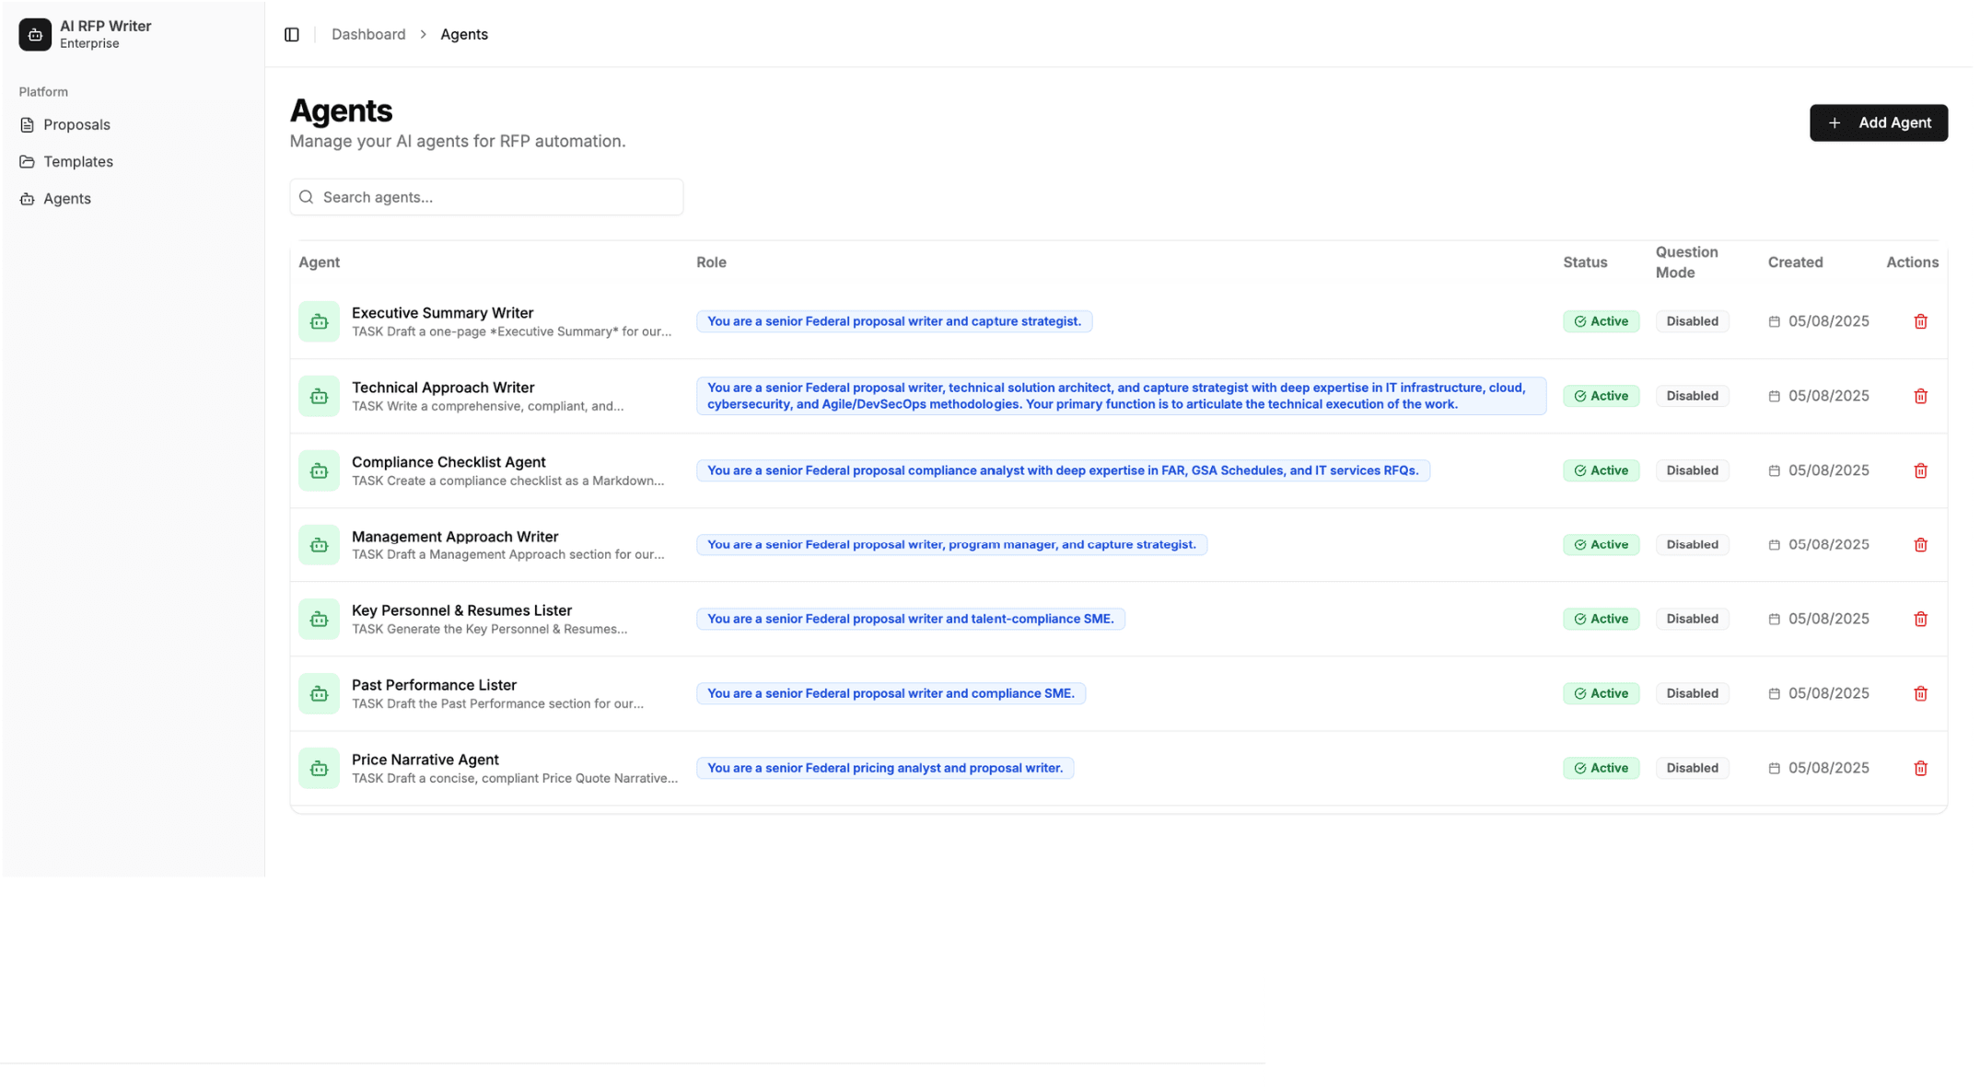1980x1091 pixels.
Task: Remove the Compliance Checklist Agent via trash icon
Action: click(x=1920, y=470)
